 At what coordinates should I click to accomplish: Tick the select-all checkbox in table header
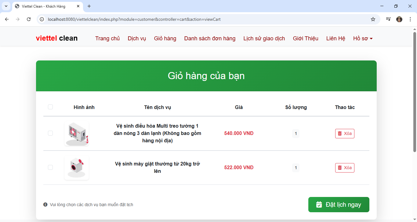coord(50,107)
